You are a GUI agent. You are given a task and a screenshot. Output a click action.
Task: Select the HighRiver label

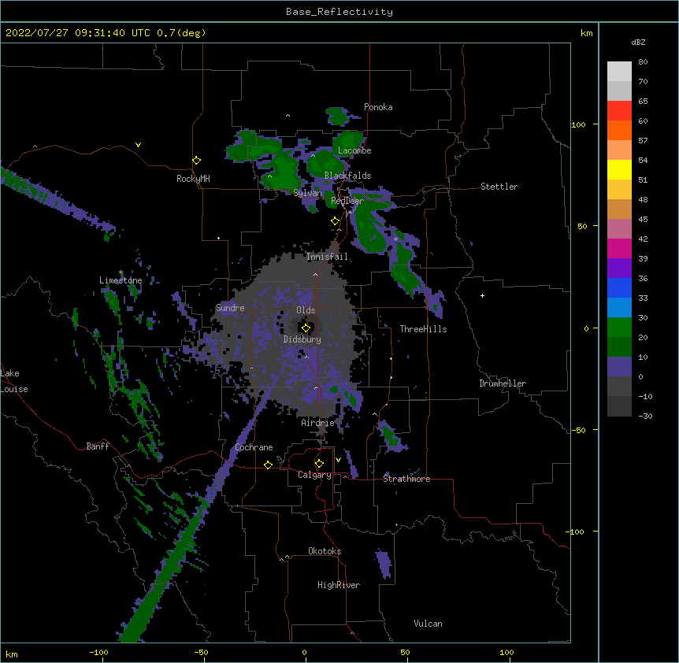(339, 585)
